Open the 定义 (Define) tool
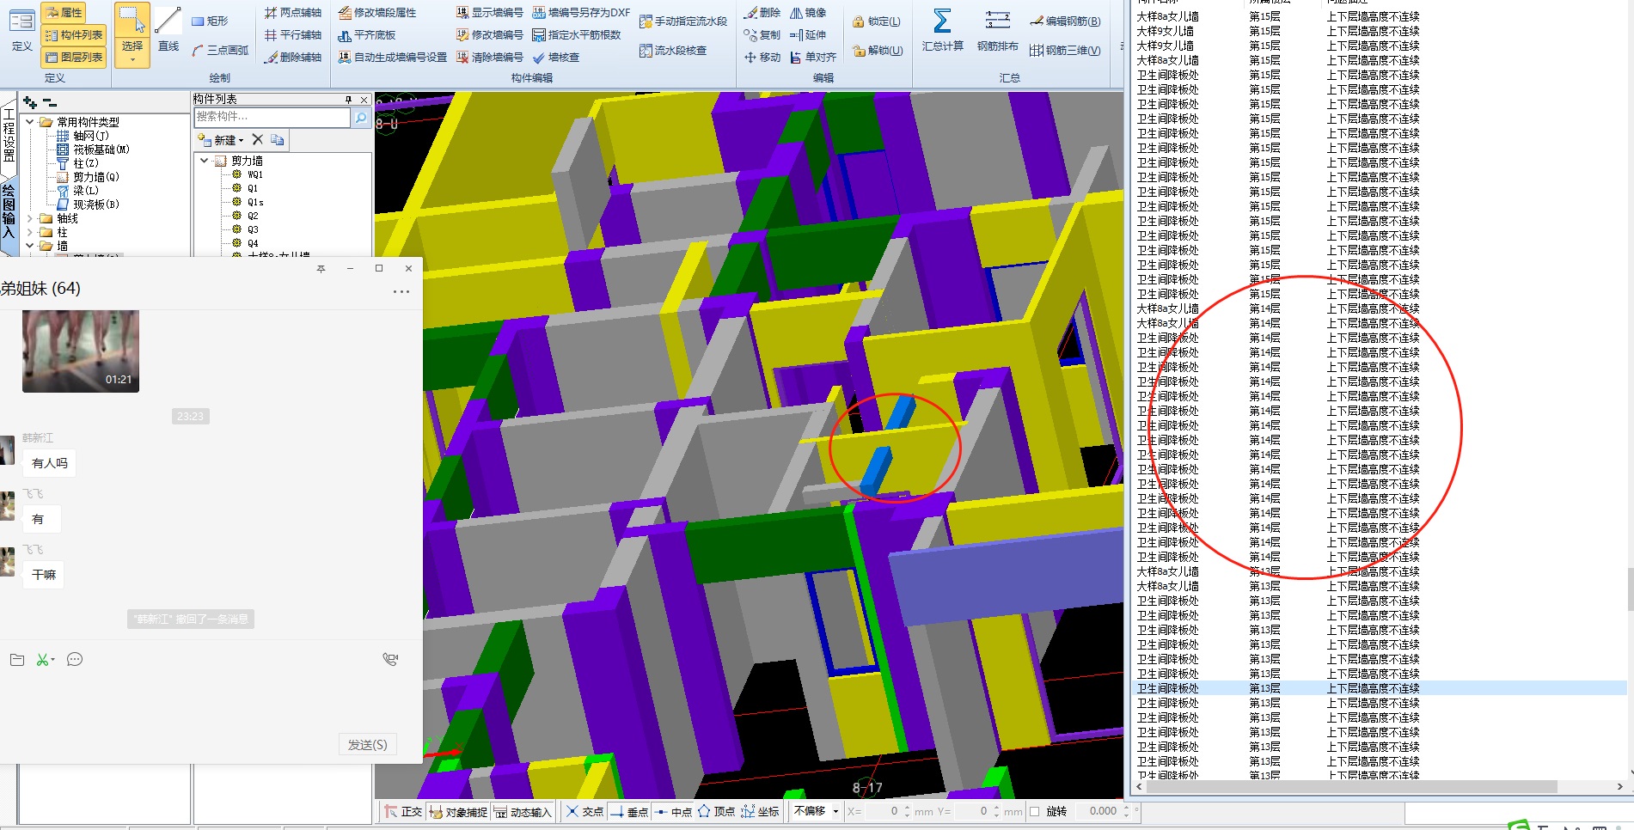The height and width of the screenshot is (830, 1634). [x=21, y=30]
